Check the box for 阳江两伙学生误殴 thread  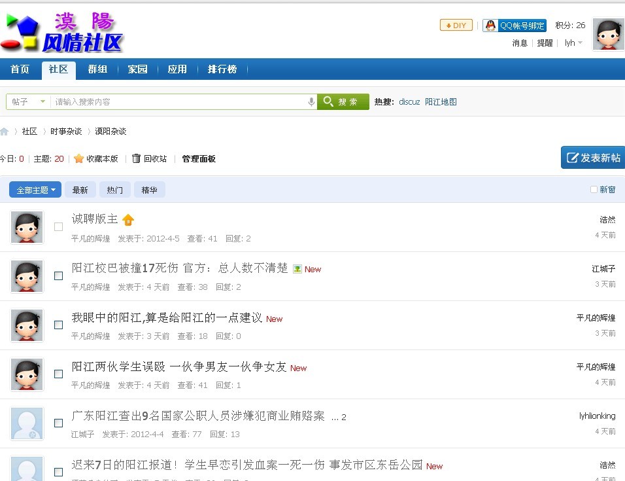point(59,374)
